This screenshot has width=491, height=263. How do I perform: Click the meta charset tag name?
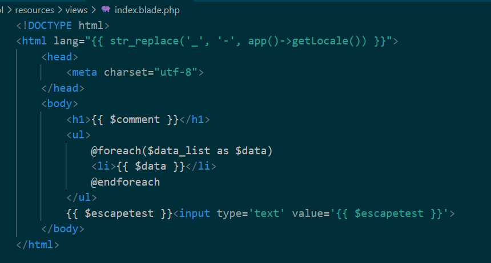coord(84,72)
